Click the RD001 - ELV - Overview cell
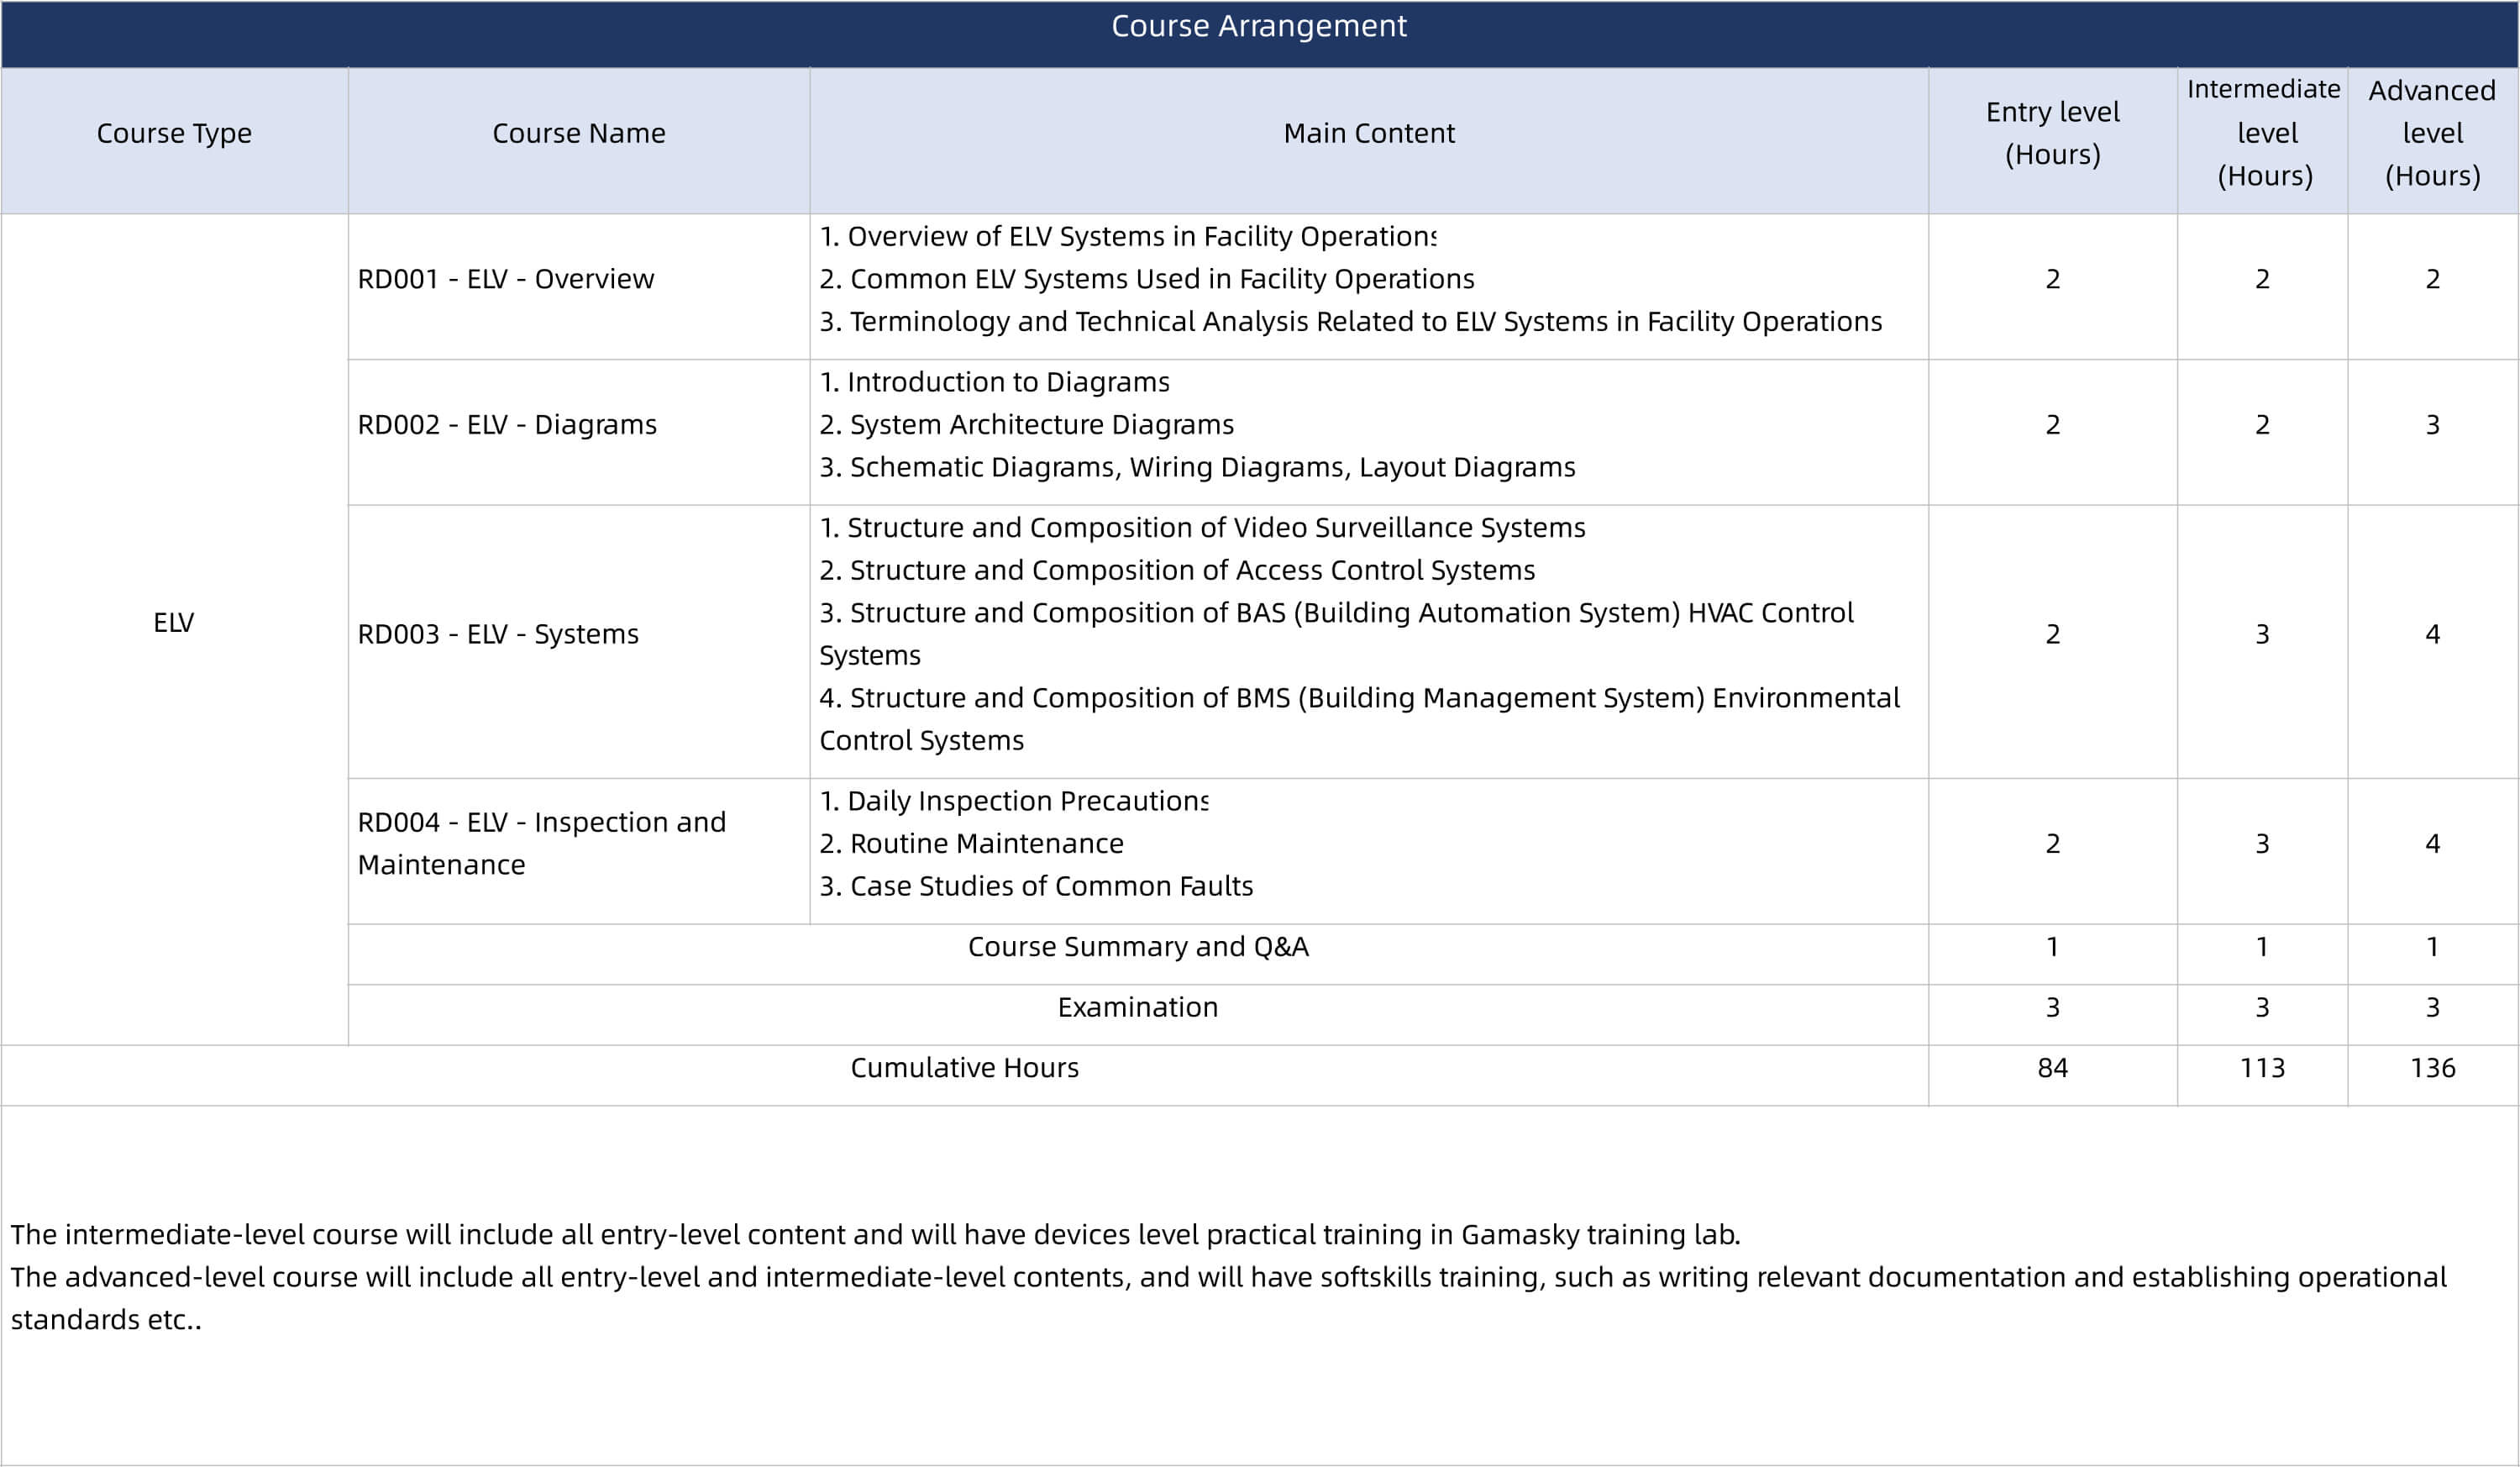The image size is (2520, 1467). click(506, 279)
